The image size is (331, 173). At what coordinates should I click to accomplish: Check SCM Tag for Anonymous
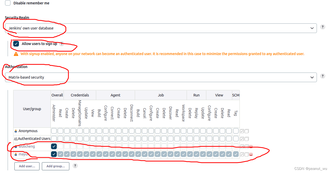pos(236,131)
